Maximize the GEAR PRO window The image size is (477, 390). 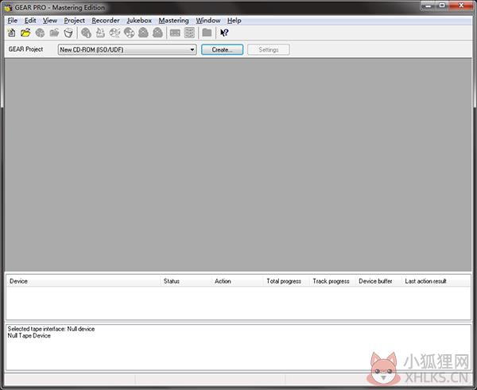(442, 6)
